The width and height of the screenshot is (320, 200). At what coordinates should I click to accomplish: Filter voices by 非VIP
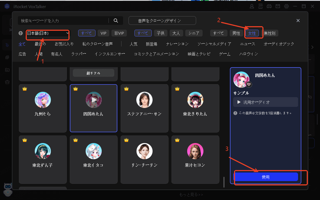pos(119,33)
